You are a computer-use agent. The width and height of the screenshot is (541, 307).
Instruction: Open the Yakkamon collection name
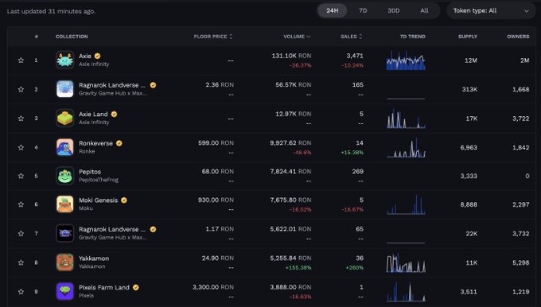(x=94, y=258)
